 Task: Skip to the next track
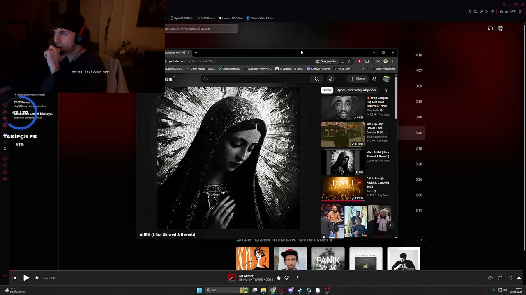(37, 278)
